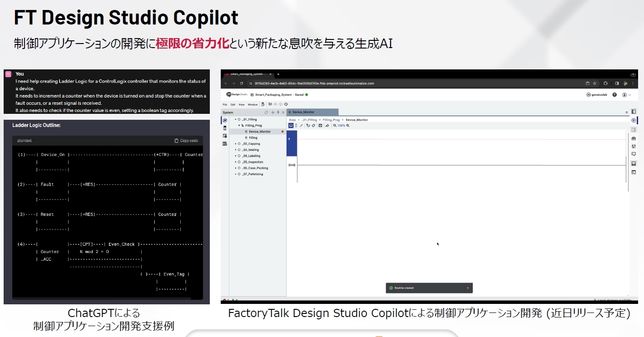Click the zoom out magnifier icon
The height and width of the screenshot is (337, 644).
click(x=335, y=126)
